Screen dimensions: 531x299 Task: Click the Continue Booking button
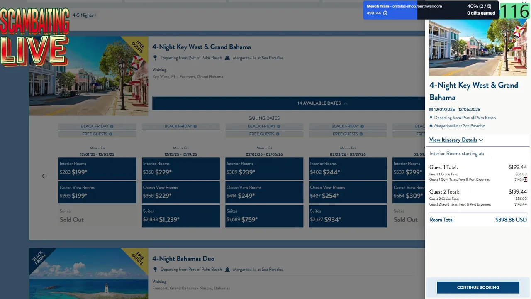pos(478,287)
